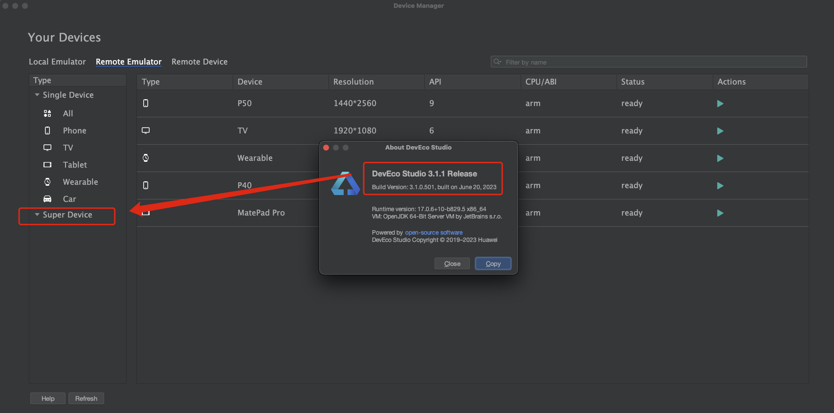
Task: Click the 1920*1080 resolution cell
Action: point(355,130)
